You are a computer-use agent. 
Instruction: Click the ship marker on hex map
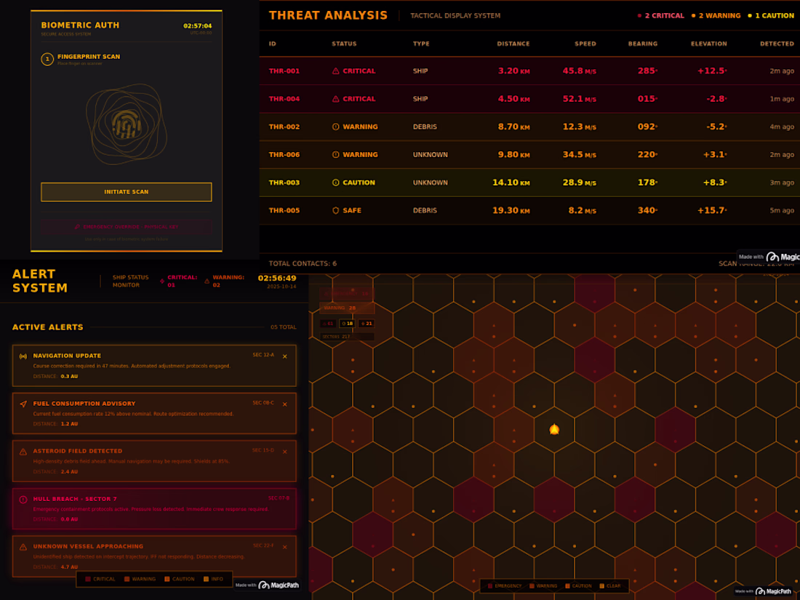(554, 429)
